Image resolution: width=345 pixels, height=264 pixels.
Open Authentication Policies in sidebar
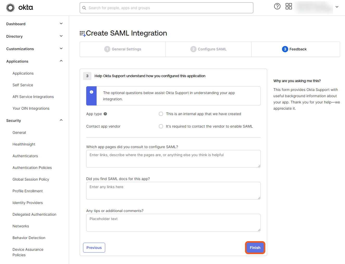point(32,168)
